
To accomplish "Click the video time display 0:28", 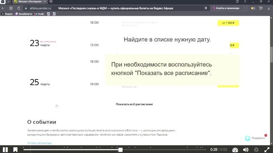I will point(214,150).
